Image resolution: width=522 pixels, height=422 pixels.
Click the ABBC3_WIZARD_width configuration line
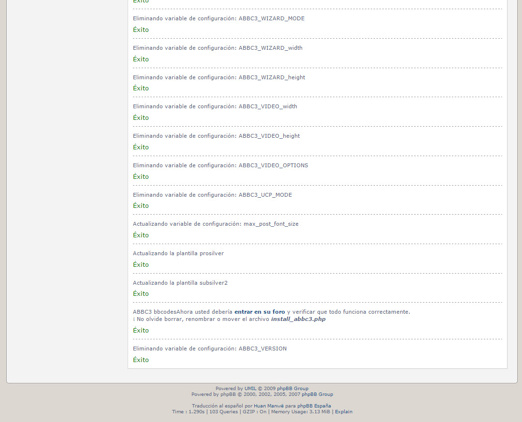pyautogui.click(x=217, y=48)
